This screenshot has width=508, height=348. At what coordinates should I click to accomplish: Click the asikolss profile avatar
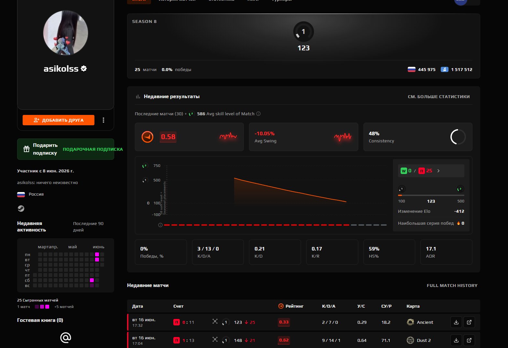(66, 33)
